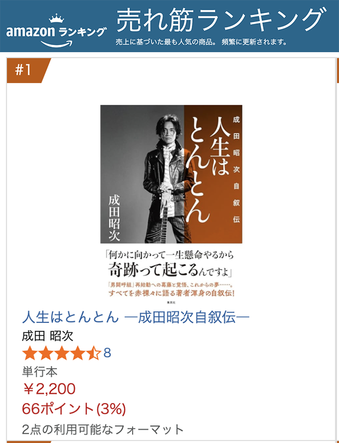Open the book cover thumbnail image

coord(172,205)
